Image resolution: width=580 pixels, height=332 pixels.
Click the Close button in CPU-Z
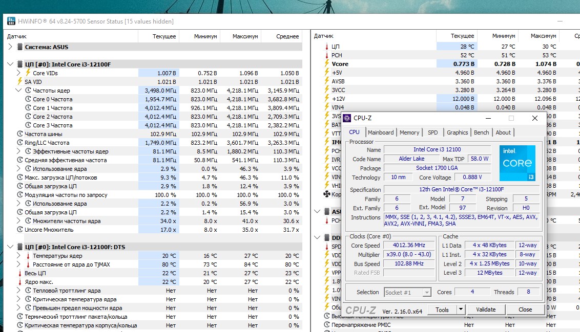click(525, 309)
